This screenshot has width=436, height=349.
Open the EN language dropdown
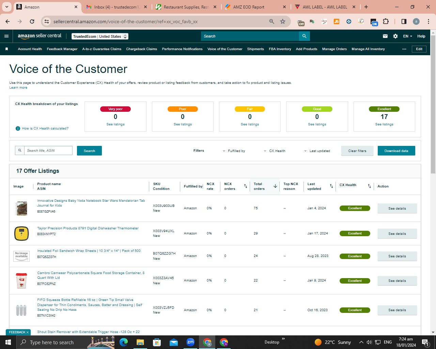coord(408,36)
